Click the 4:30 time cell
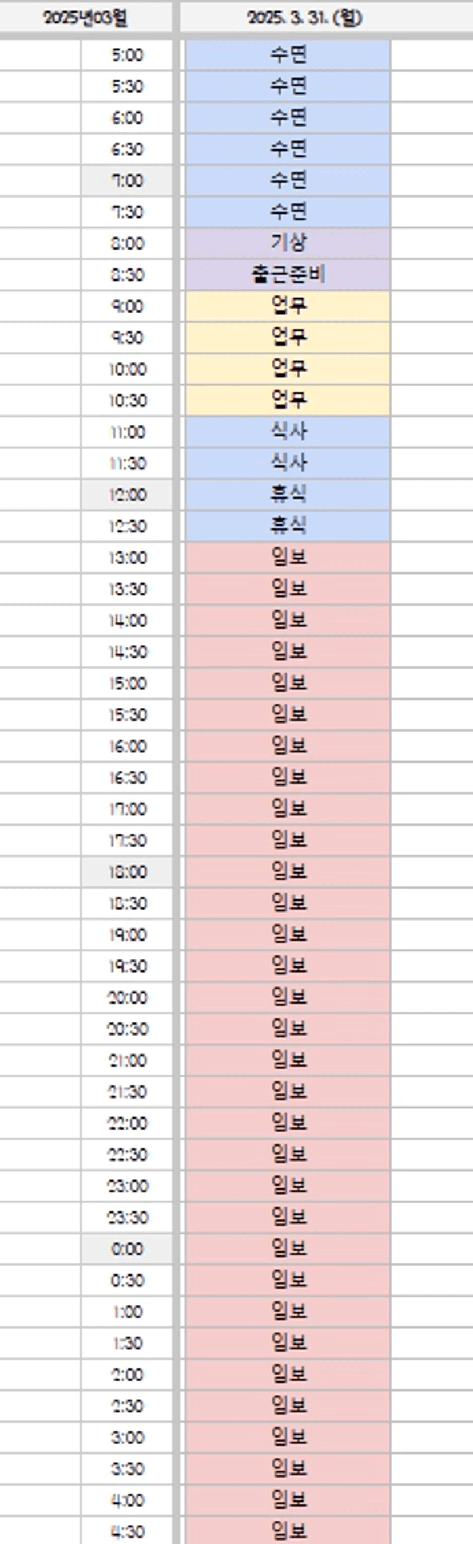 [127, 1531]
